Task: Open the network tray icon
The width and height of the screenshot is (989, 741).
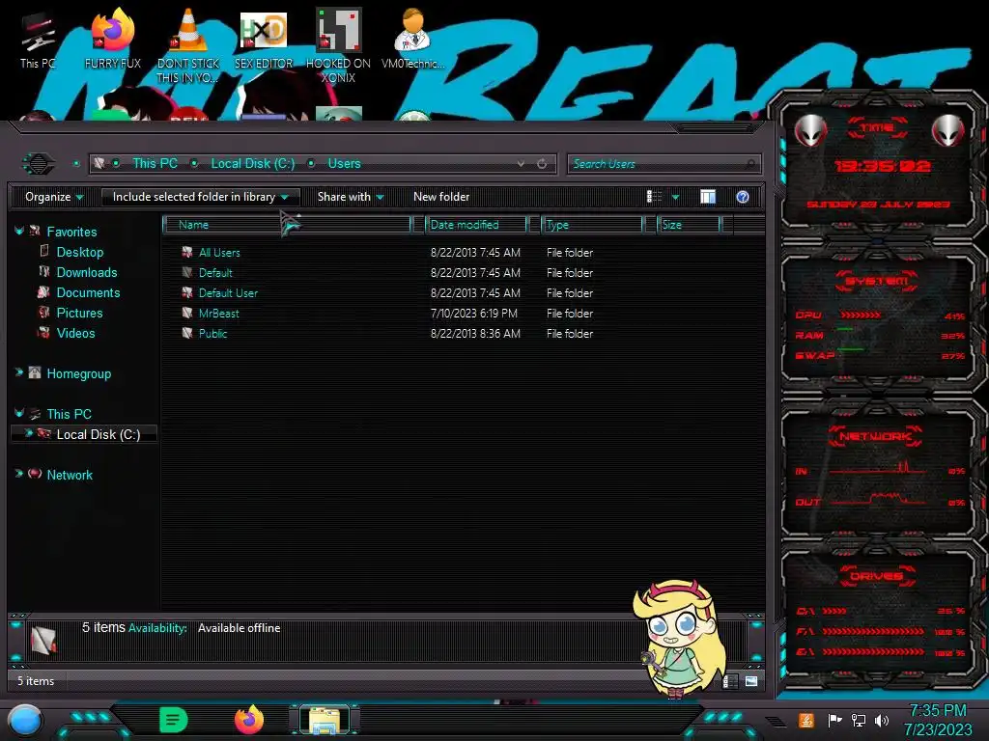Action: point(859,720)
